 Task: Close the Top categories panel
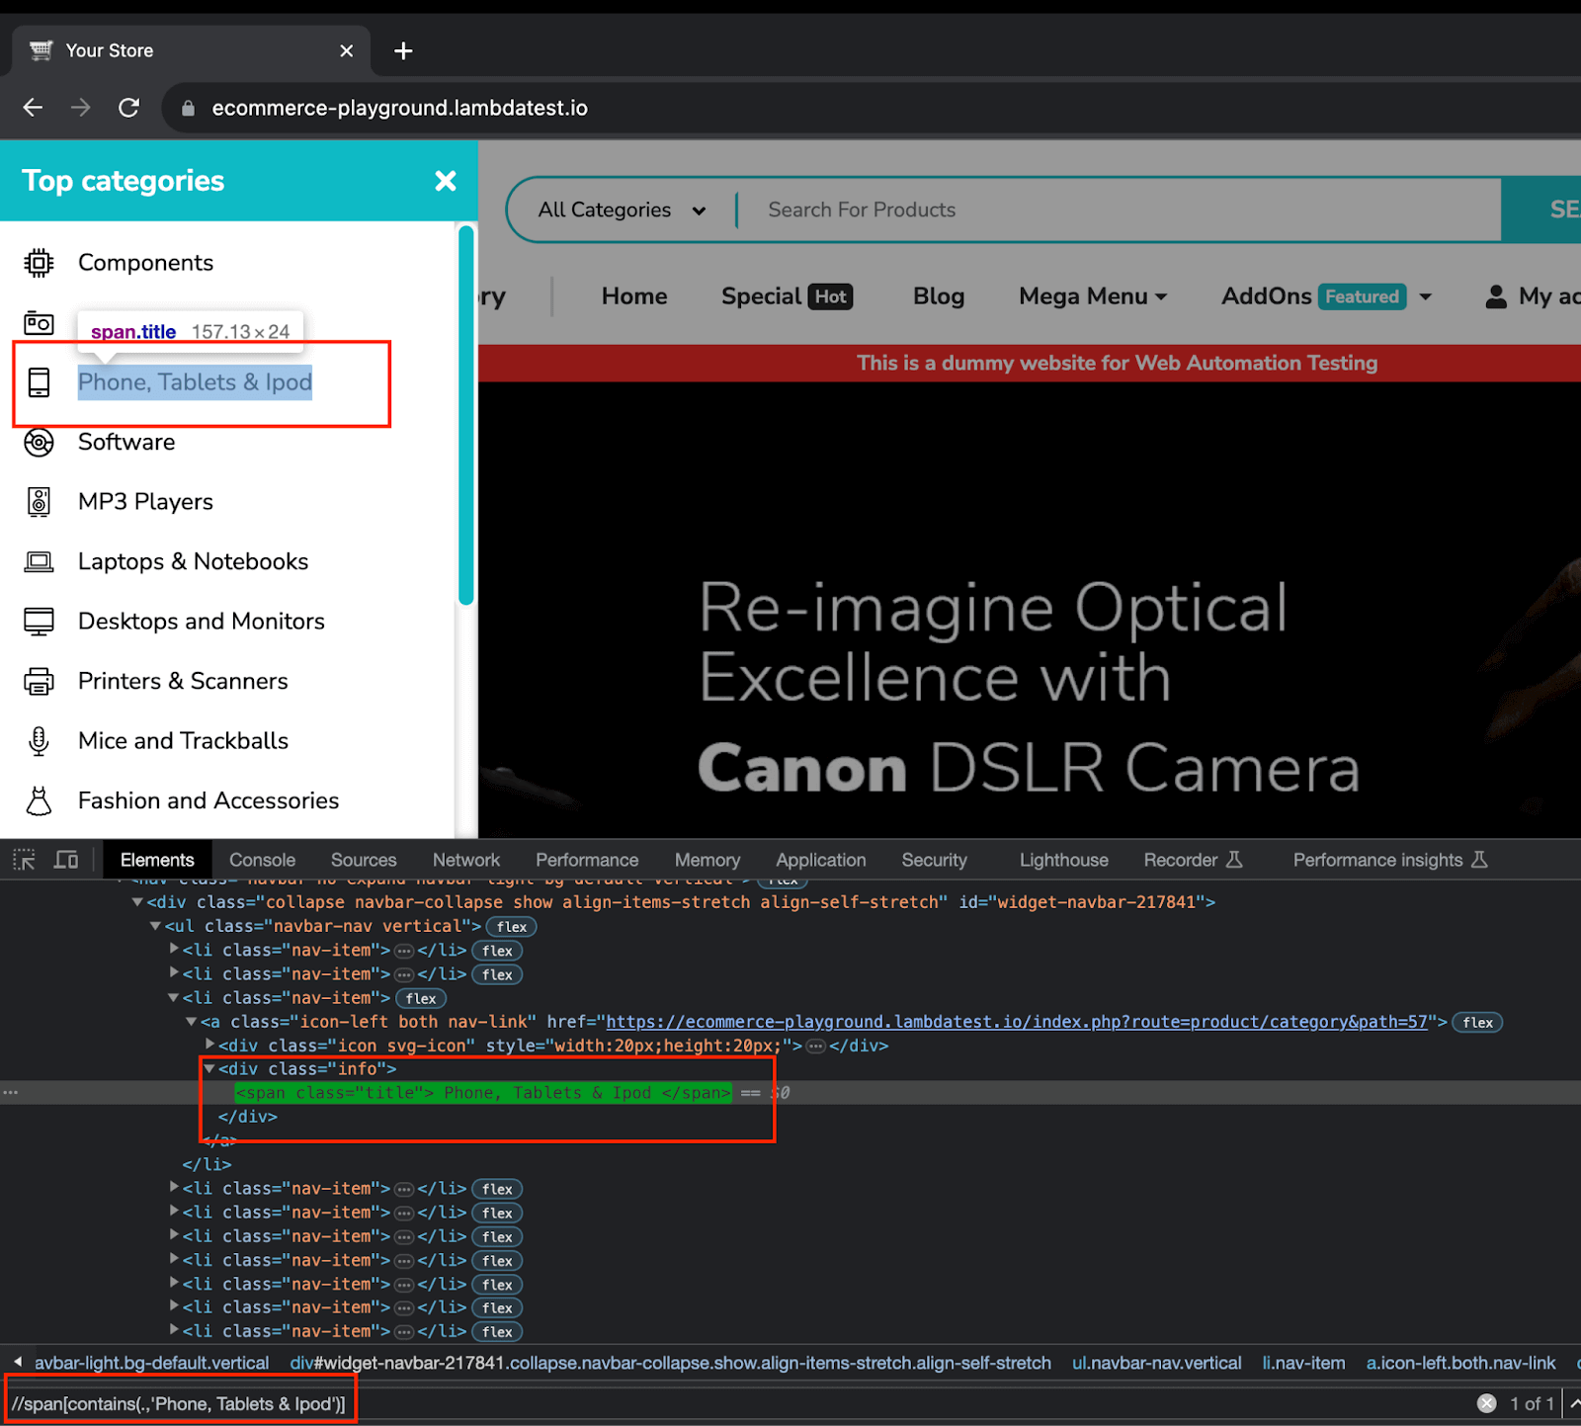pyautogui.click(x=446, y=181)
